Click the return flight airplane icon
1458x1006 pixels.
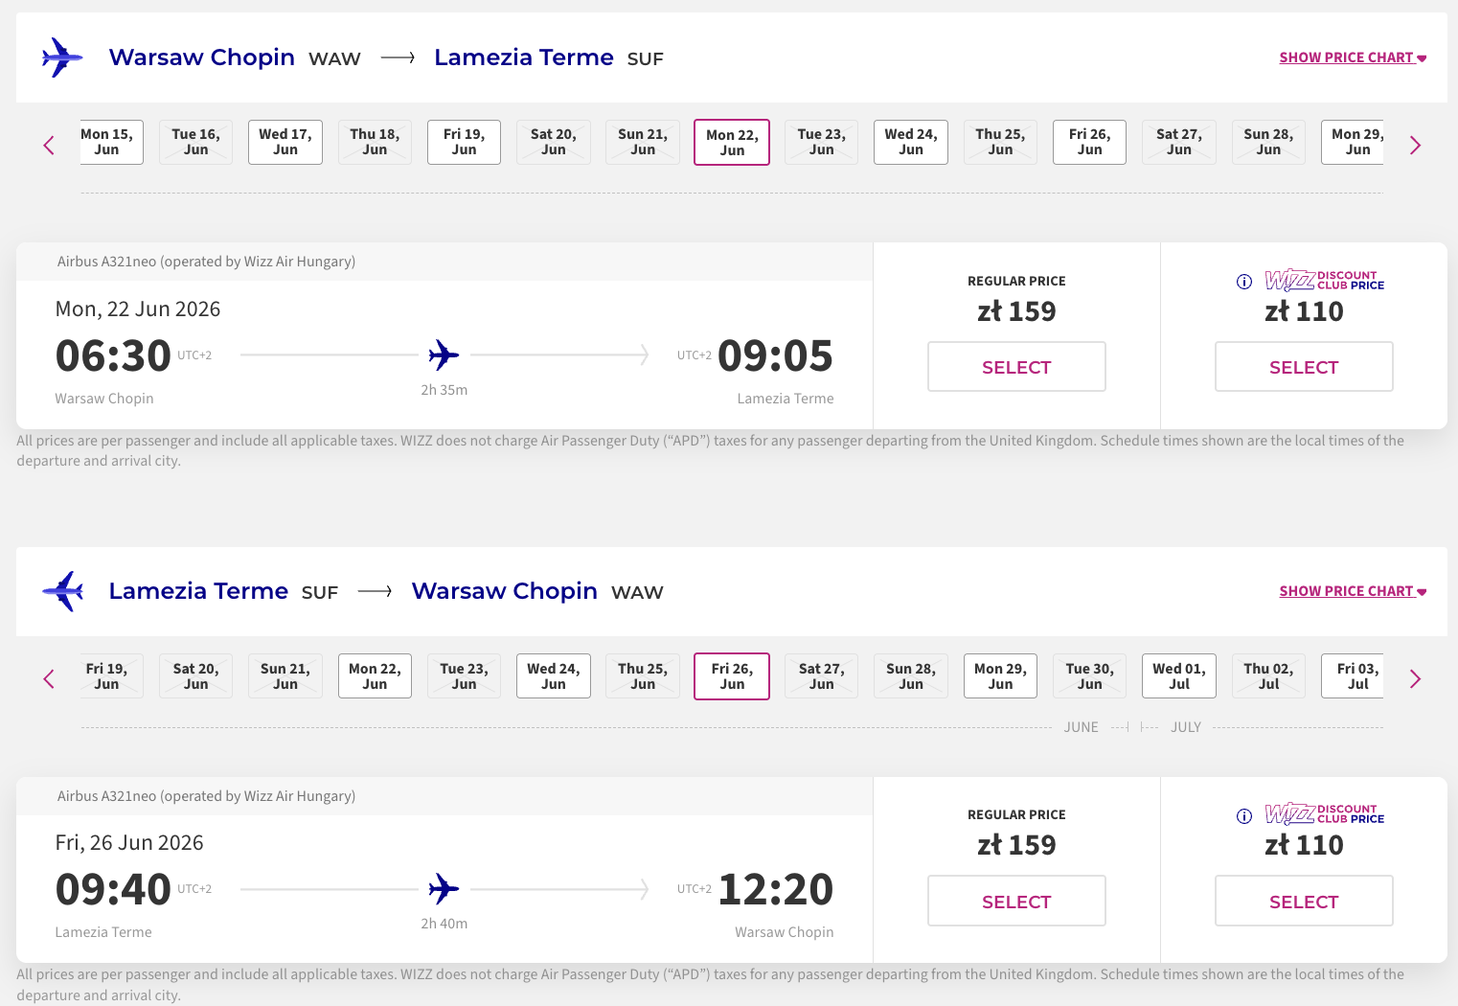pos(62,591)
